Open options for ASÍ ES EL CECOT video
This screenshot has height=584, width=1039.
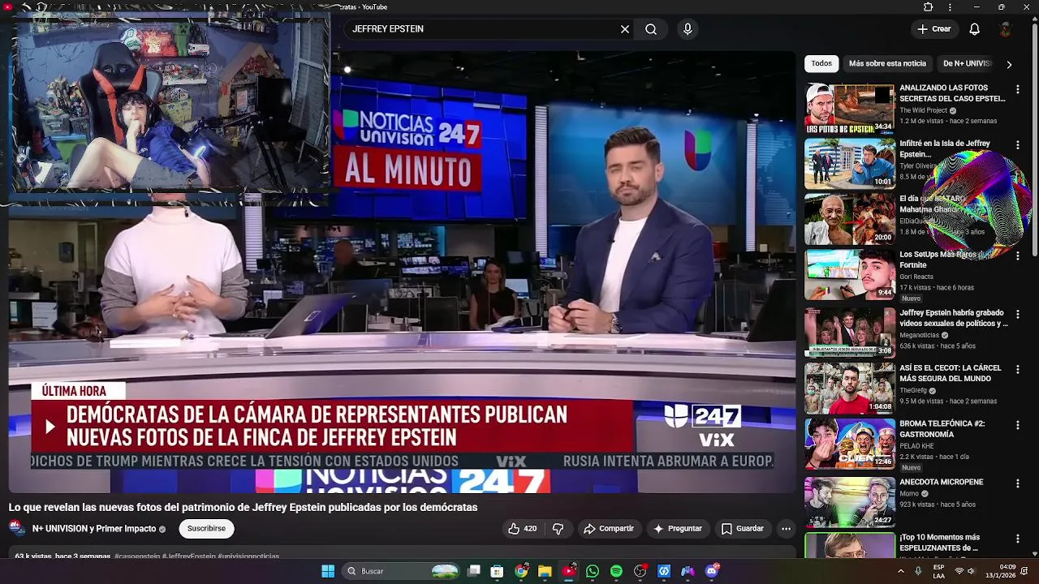tap(1018, 368)
